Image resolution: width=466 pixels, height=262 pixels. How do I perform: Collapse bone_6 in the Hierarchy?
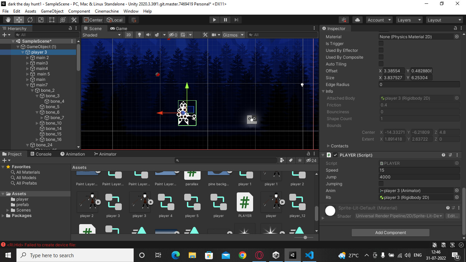(36, 112)
